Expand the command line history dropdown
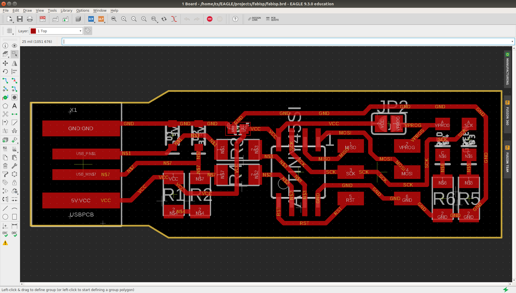This screenshot has height=293, width=516. pyautogui.click(x=512, y=41)
